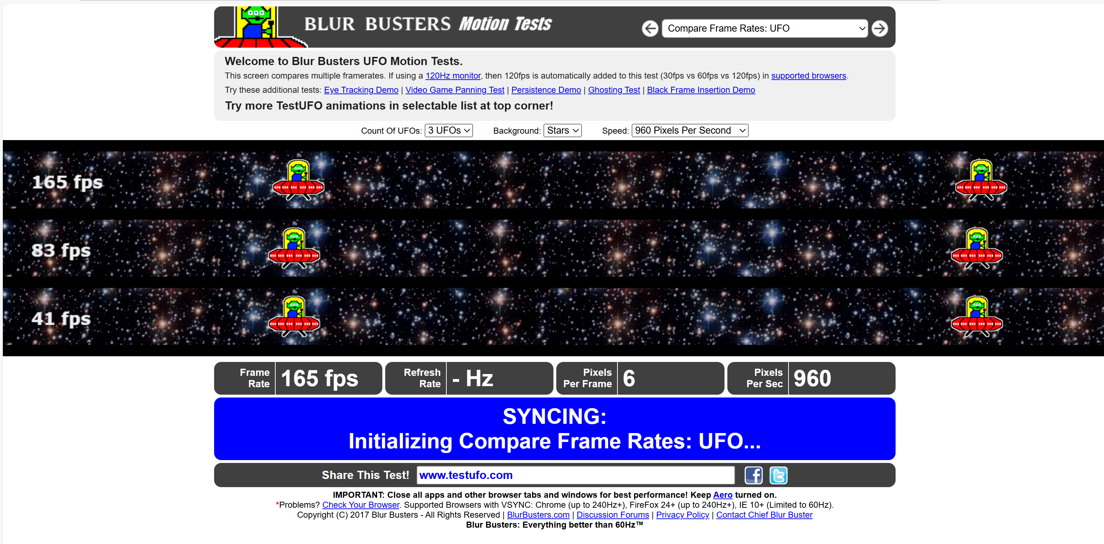Share test on Facebook

(753, 475)
